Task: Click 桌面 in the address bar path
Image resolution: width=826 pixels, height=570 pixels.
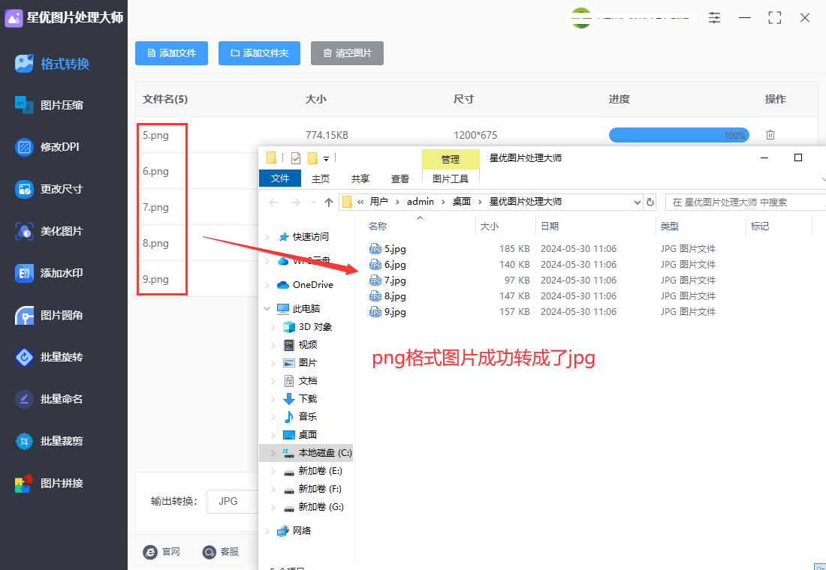Action: pos(462,202)
